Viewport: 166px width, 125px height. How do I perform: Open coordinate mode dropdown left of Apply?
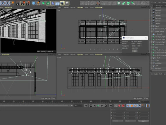click(118, 121)
